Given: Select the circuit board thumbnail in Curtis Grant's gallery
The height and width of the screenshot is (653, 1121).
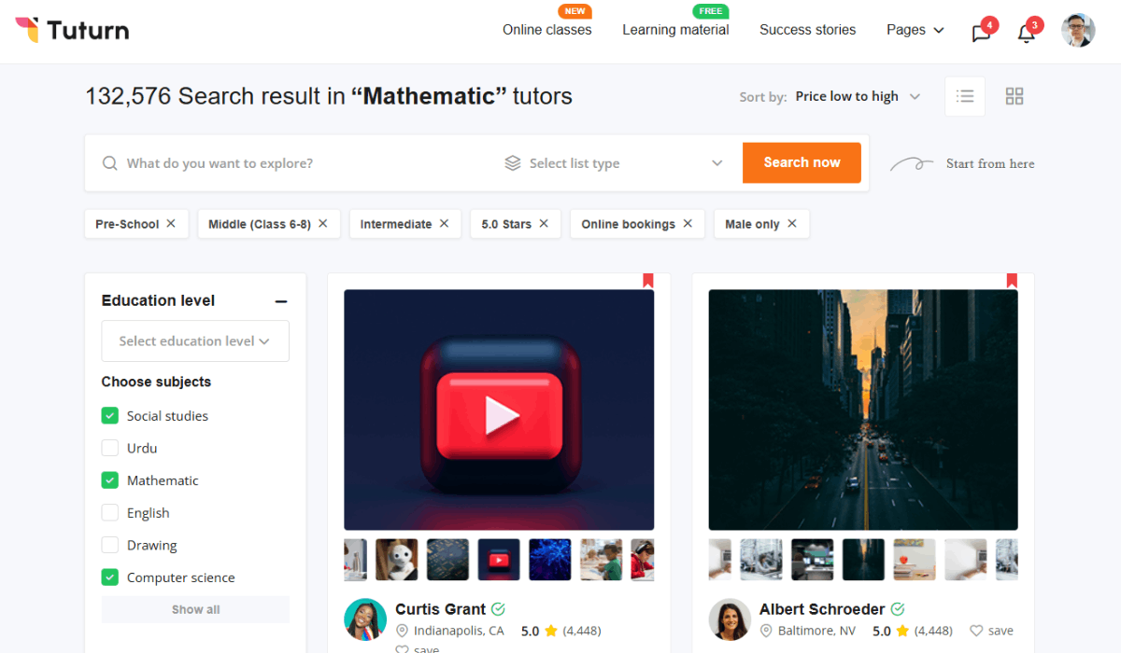Looking at the screenshot, I should click(447, 560).
